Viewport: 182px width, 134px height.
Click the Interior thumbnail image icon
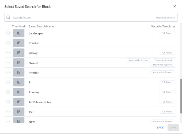[19, 72]
